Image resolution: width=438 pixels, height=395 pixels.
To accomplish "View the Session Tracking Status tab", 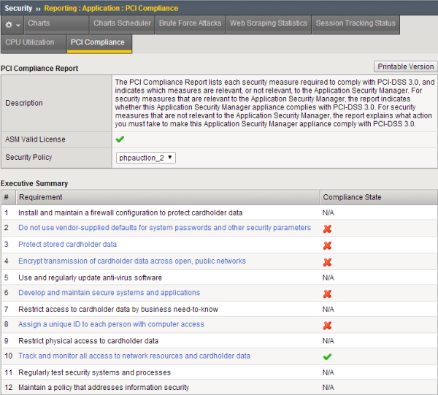I will (355, 23).
